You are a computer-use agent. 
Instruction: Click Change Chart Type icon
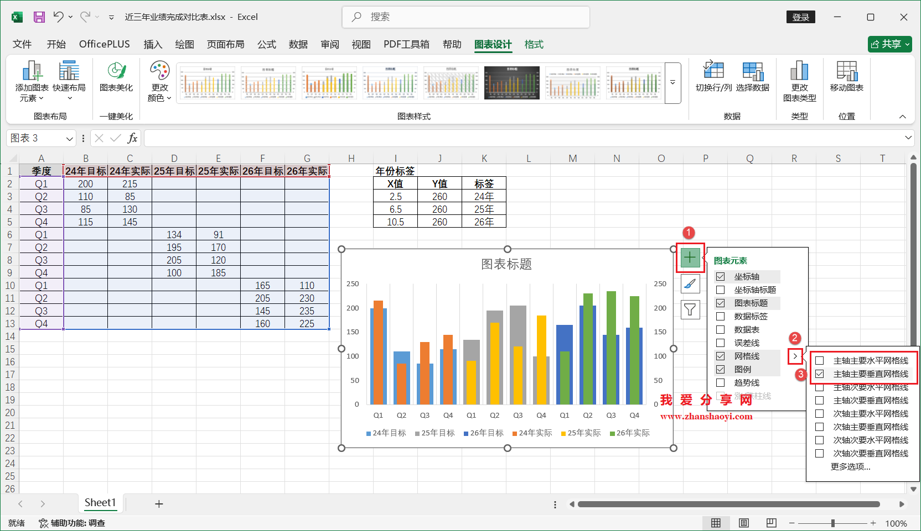(800, 81)
